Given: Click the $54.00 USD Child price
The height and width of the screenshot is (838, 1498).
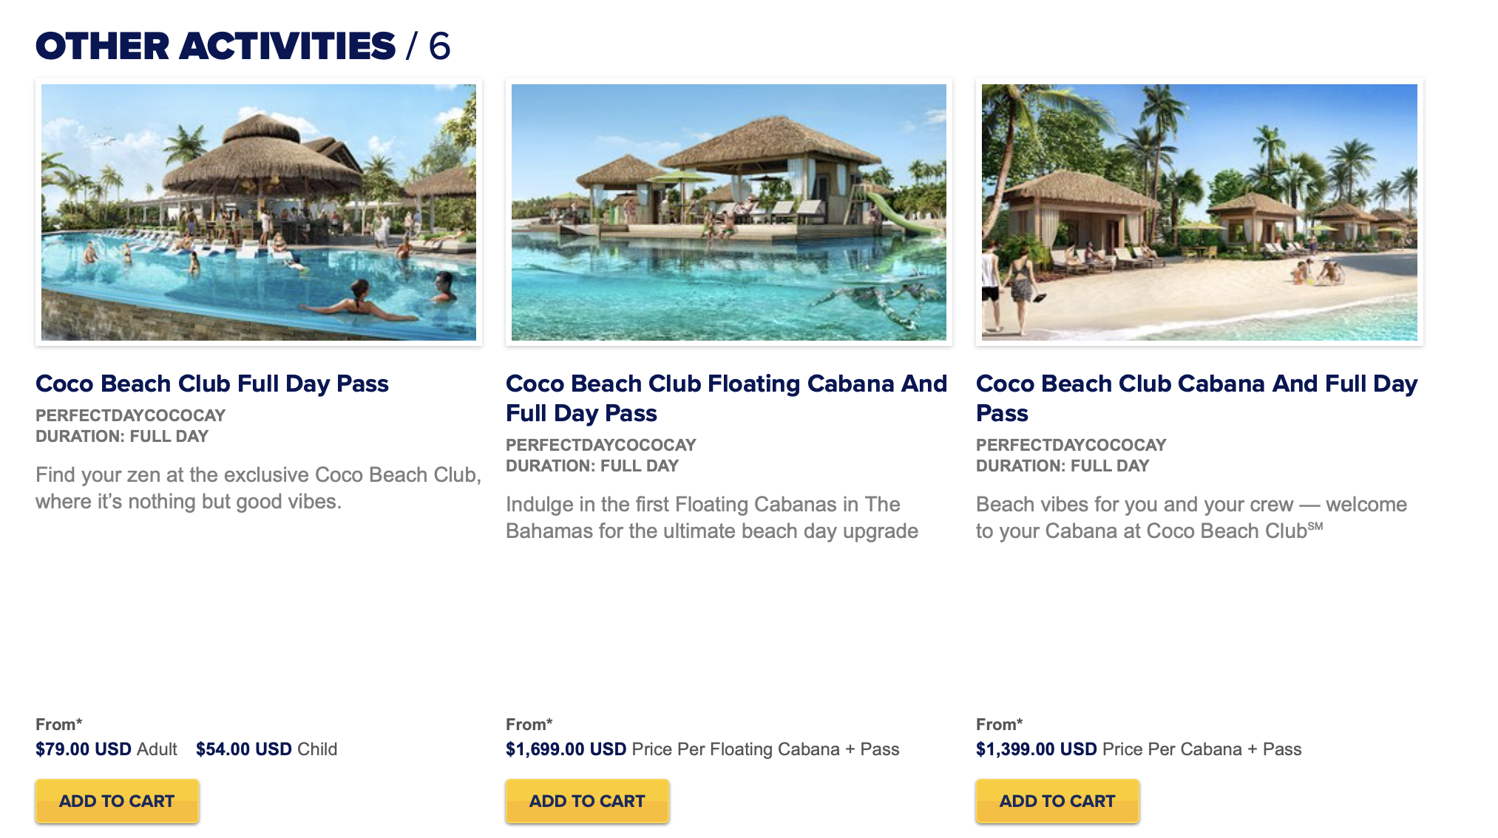Looking at the screenshot, I should tap(267, 749).
